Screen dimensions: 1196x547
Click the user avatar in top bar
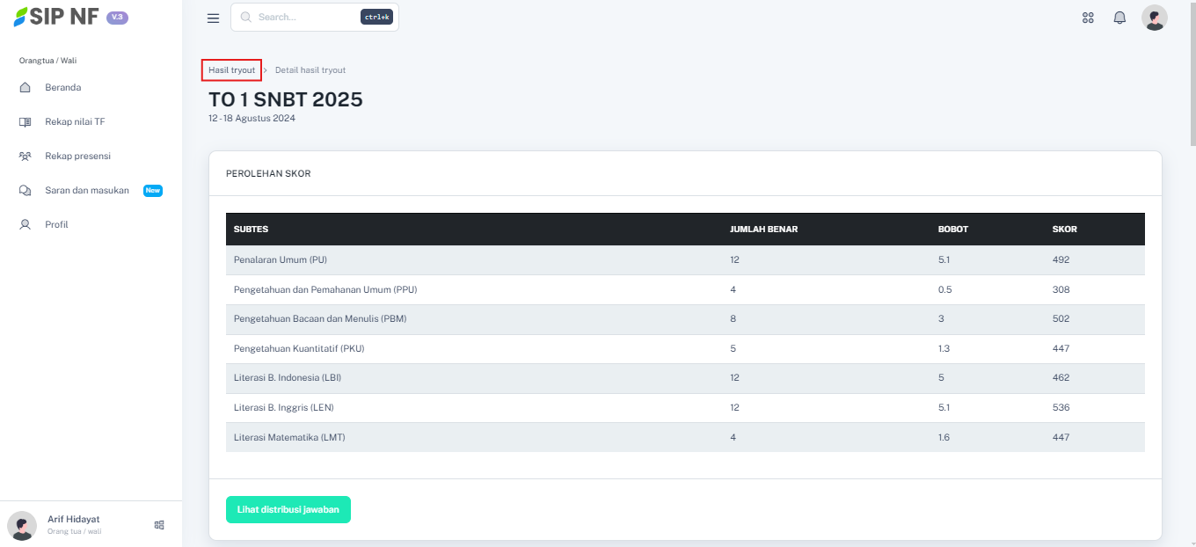1154,18
